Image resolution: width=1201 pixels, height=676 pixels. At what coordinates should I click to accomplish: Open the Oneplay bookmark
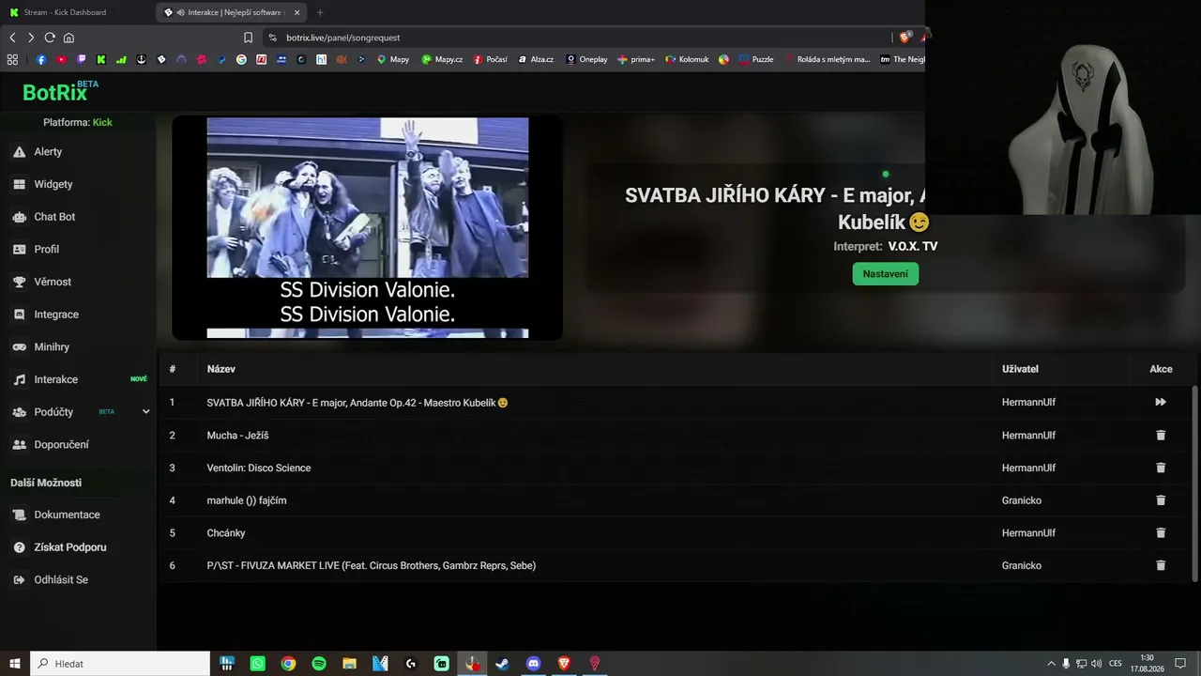click(586, 59)
